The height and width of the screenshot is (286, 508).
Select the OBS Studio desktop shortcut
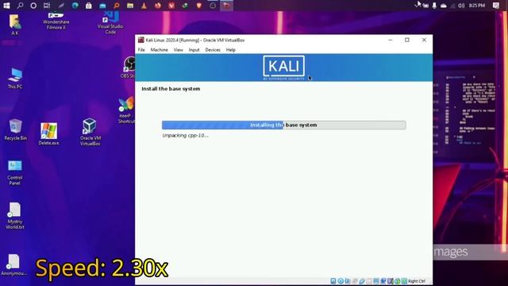point(129,68)
